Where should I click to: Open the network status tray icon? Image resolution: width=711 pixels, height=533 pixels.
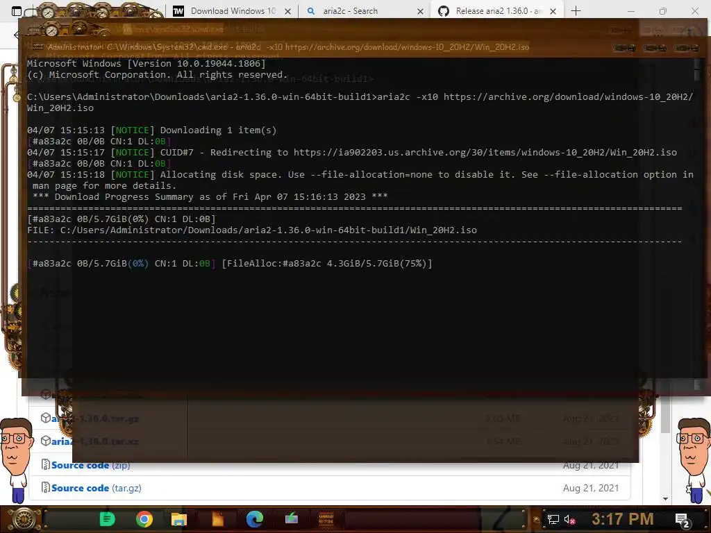pos(553,519)
